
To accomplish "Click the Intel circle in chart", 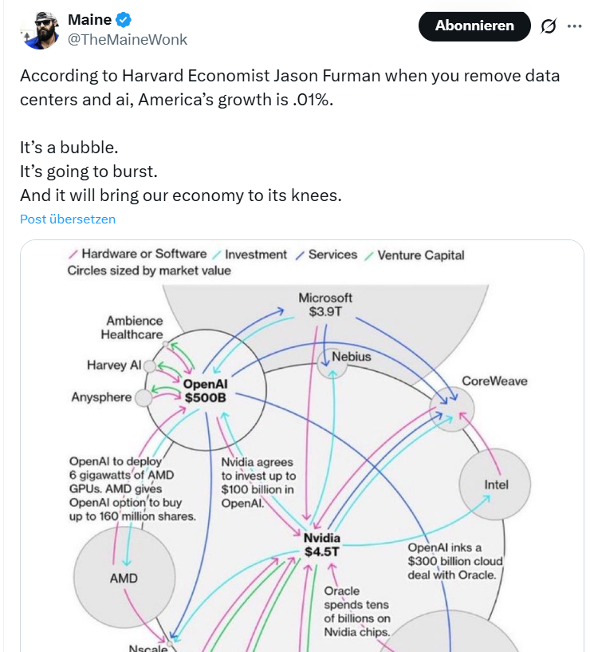I will [495, 484].
